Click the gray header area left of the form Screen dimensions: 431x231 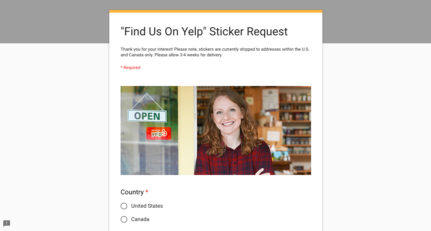coord(55,22)
